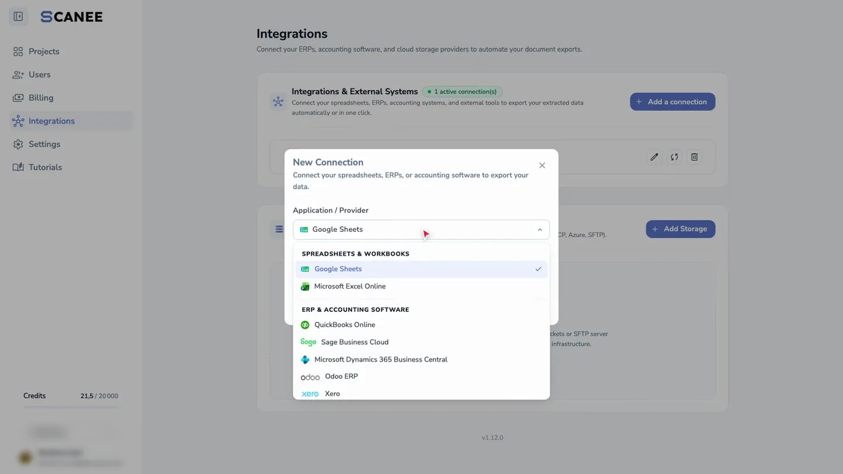The height and width of the screenshot is (474, 843).
Task: Click the Tutorials book icon
Action: pyautogui.click(x=18, y=167)
